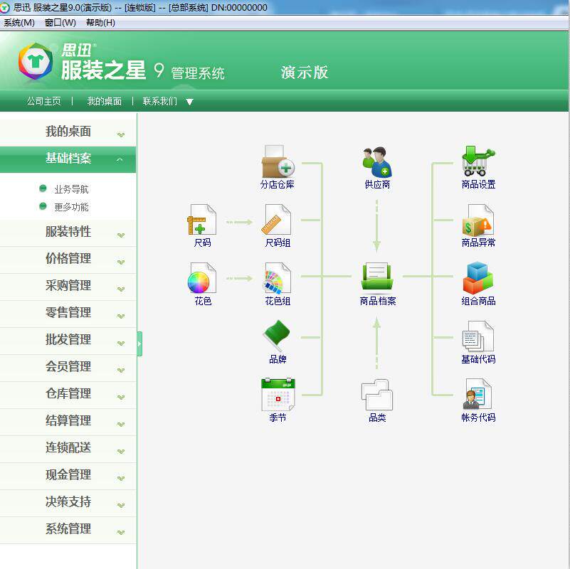Expand 我的桌面 sidebar section
Viewport: 570px width, 569px height.
68,132
